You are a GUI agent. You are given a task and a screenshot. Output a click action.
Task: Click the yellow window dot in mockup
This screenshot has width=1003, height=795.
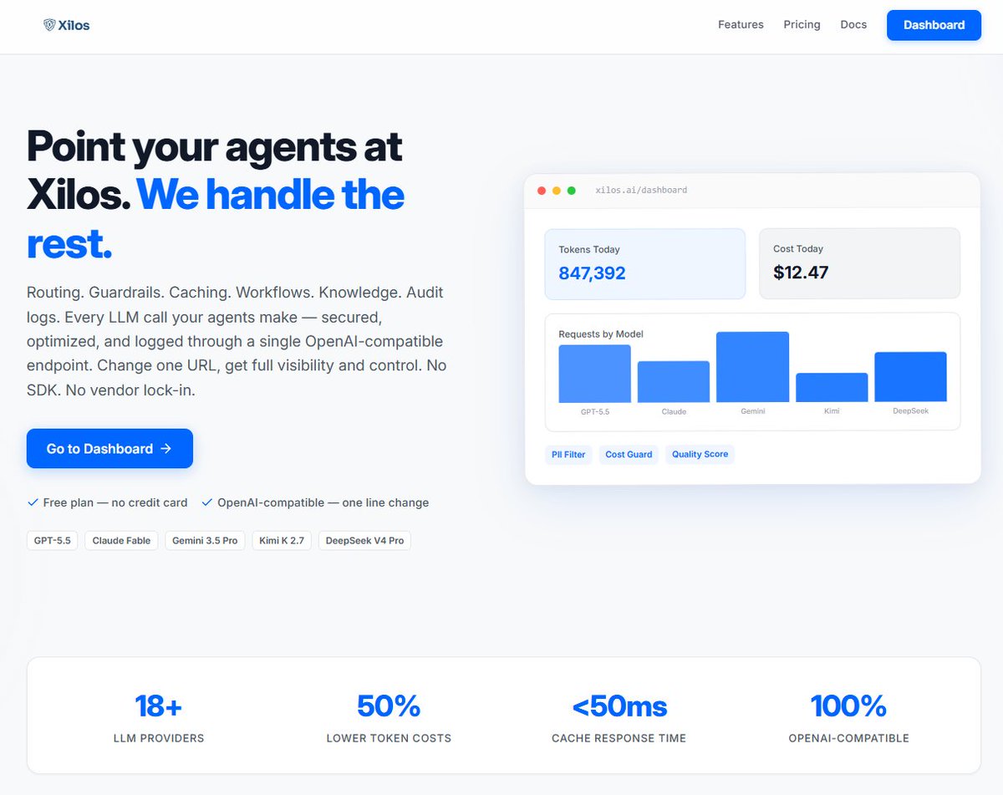click(557, 191)
